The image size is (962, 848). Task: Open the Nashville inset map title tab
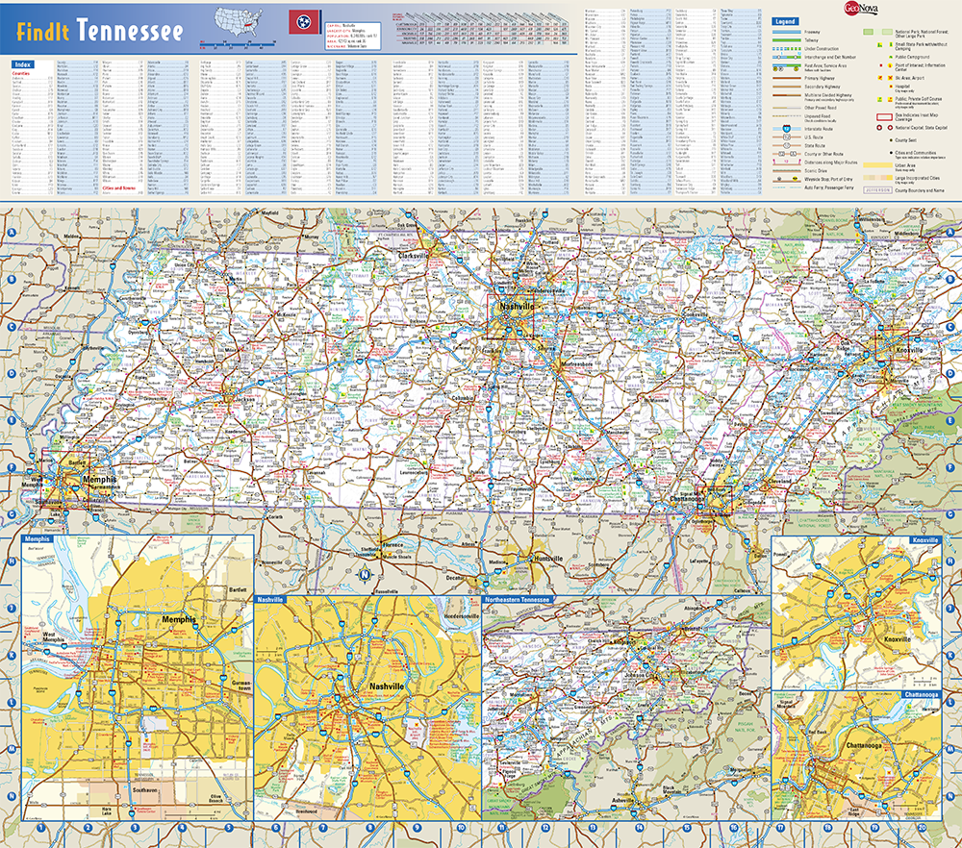coord(270,599)
